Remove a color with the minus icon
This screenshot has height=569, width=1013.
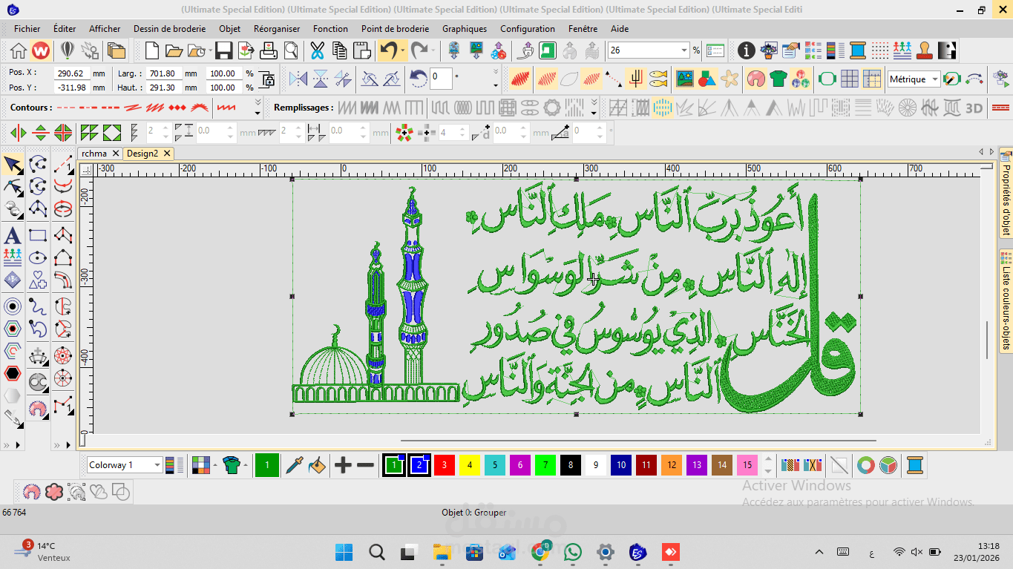365,465
